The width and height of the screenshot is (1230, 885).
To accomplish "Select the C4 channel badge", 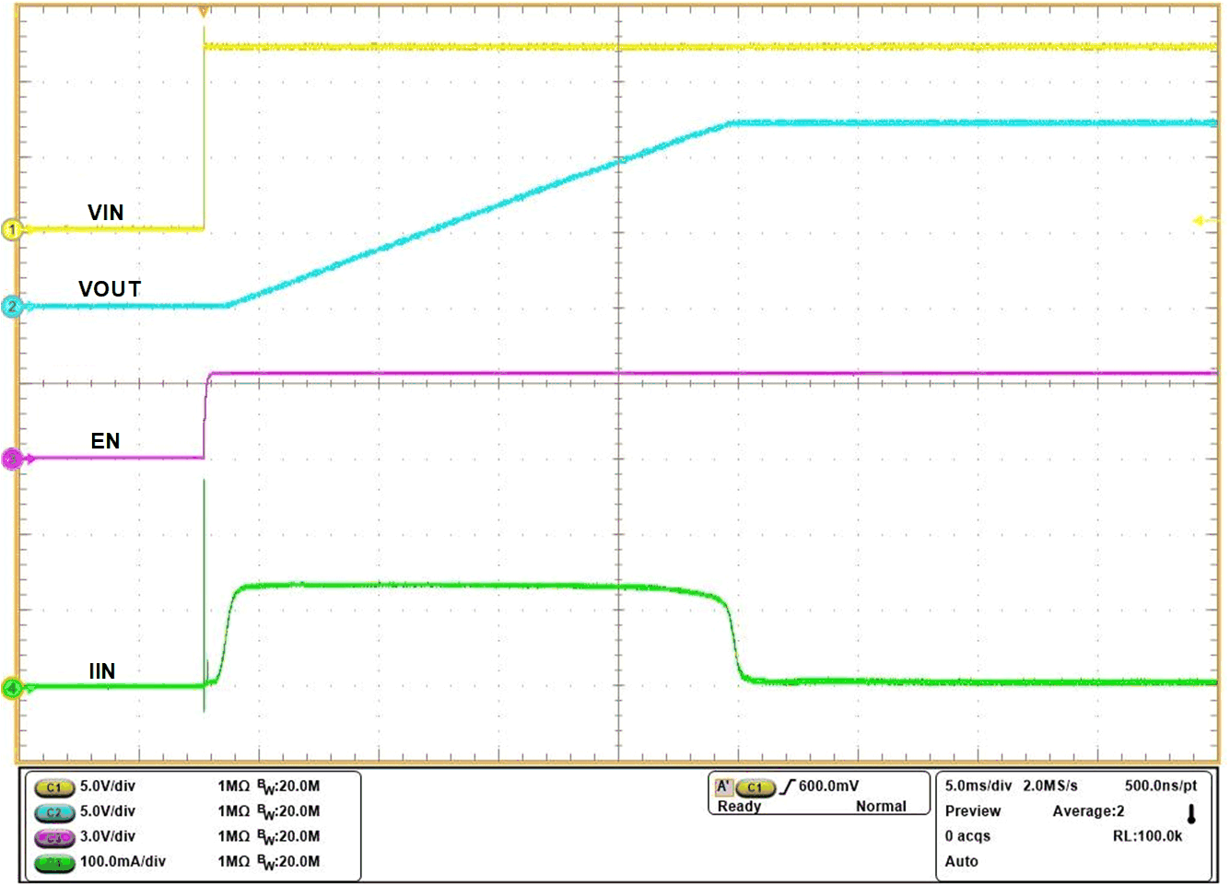I will [54, 863].
